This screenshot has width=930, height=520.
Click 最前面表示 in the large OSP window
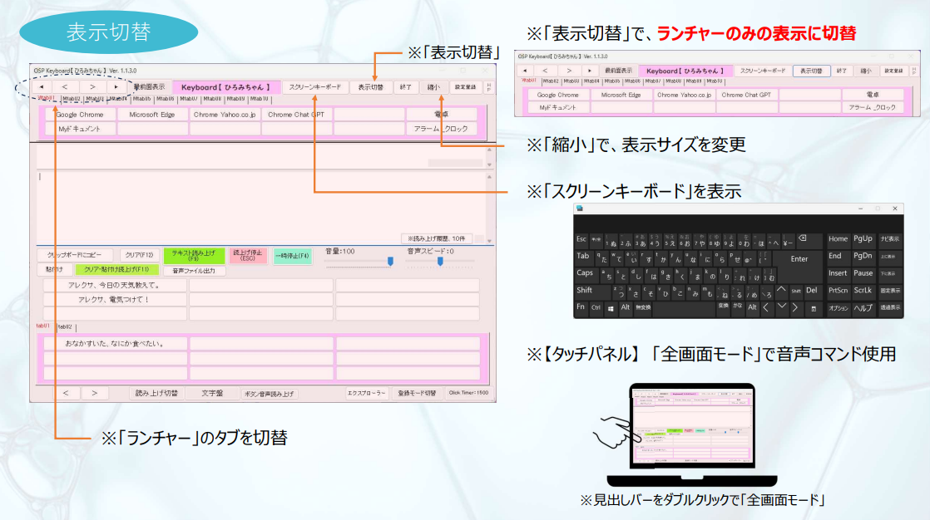point(149,87)
